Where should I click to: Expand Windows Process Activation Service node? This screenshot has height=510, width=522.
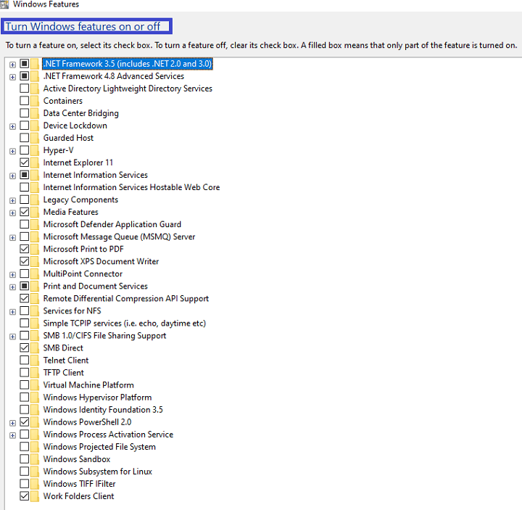coord(12,435)
